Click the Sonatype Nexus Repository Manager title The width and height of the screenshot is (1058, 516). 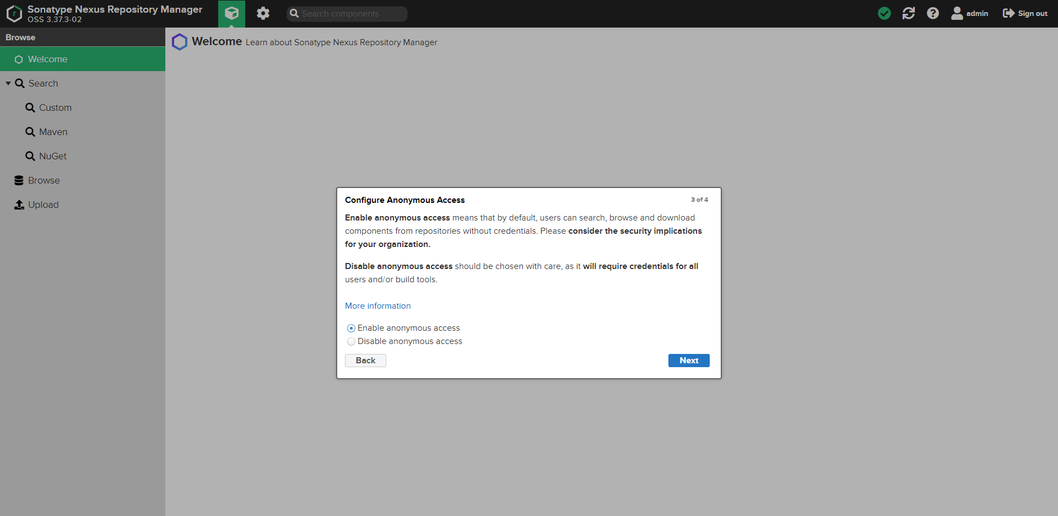[115, 9]
